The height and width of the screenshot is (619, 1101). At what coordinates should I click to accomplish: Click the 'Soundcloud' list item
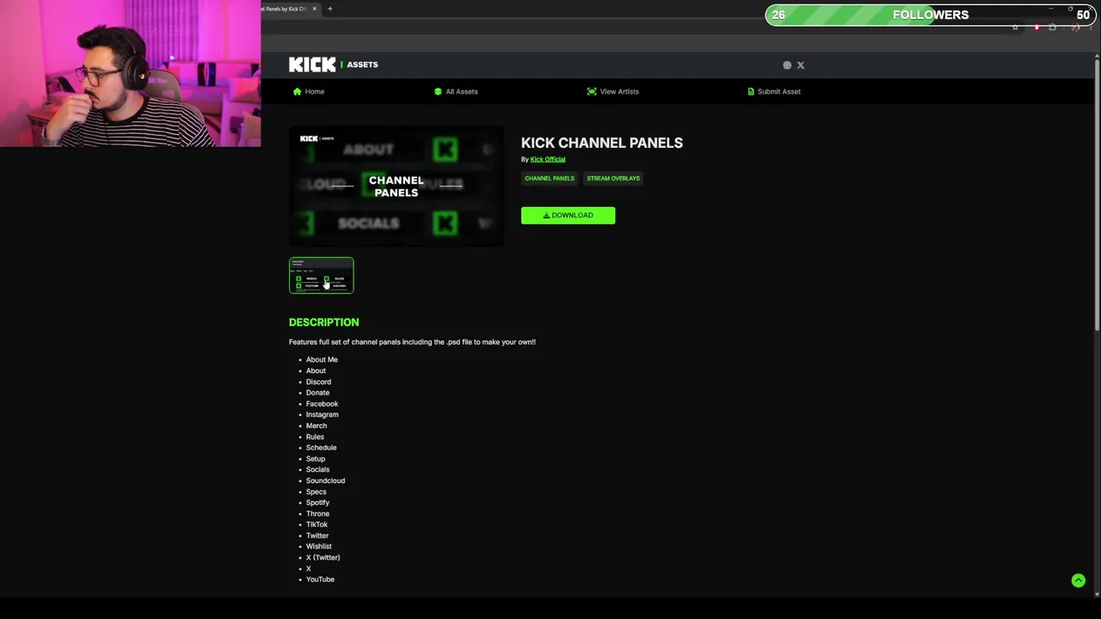325,481
